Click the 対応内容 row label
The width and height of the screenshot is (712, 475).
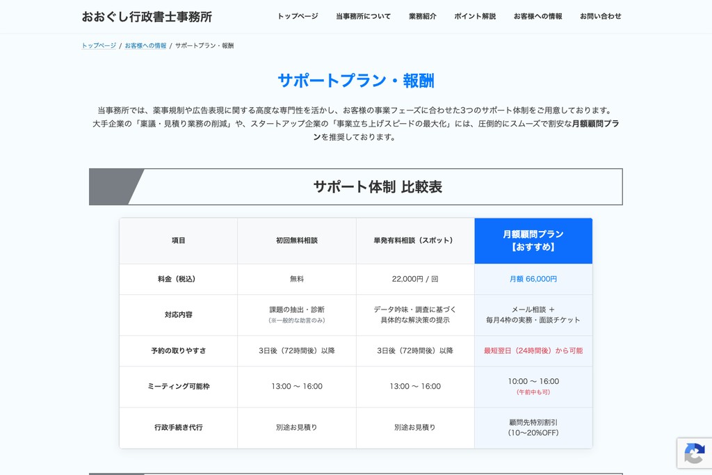pyautogui.click(x=179, y=315)
